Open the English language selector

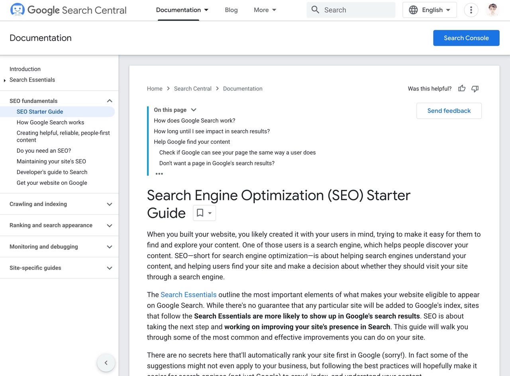pos(430,10)
